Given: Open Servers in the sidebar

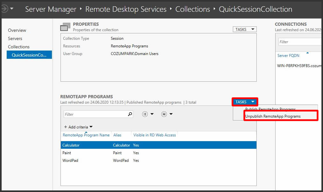Looking at the screenshot, I should (x=15, y=38).
